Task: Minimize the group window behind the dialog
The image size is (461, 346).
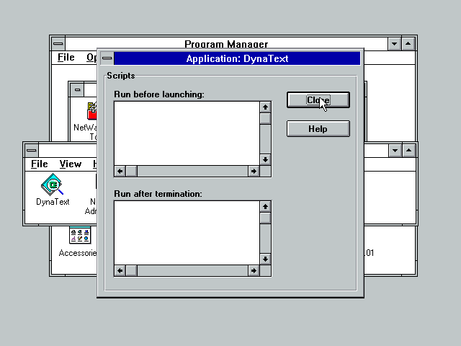Action: 395,151
